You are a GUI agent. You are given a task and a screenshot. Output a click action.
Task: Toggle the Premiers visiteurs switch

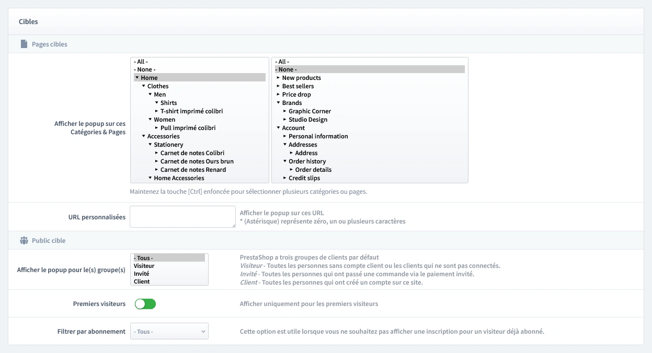[145, 304]
